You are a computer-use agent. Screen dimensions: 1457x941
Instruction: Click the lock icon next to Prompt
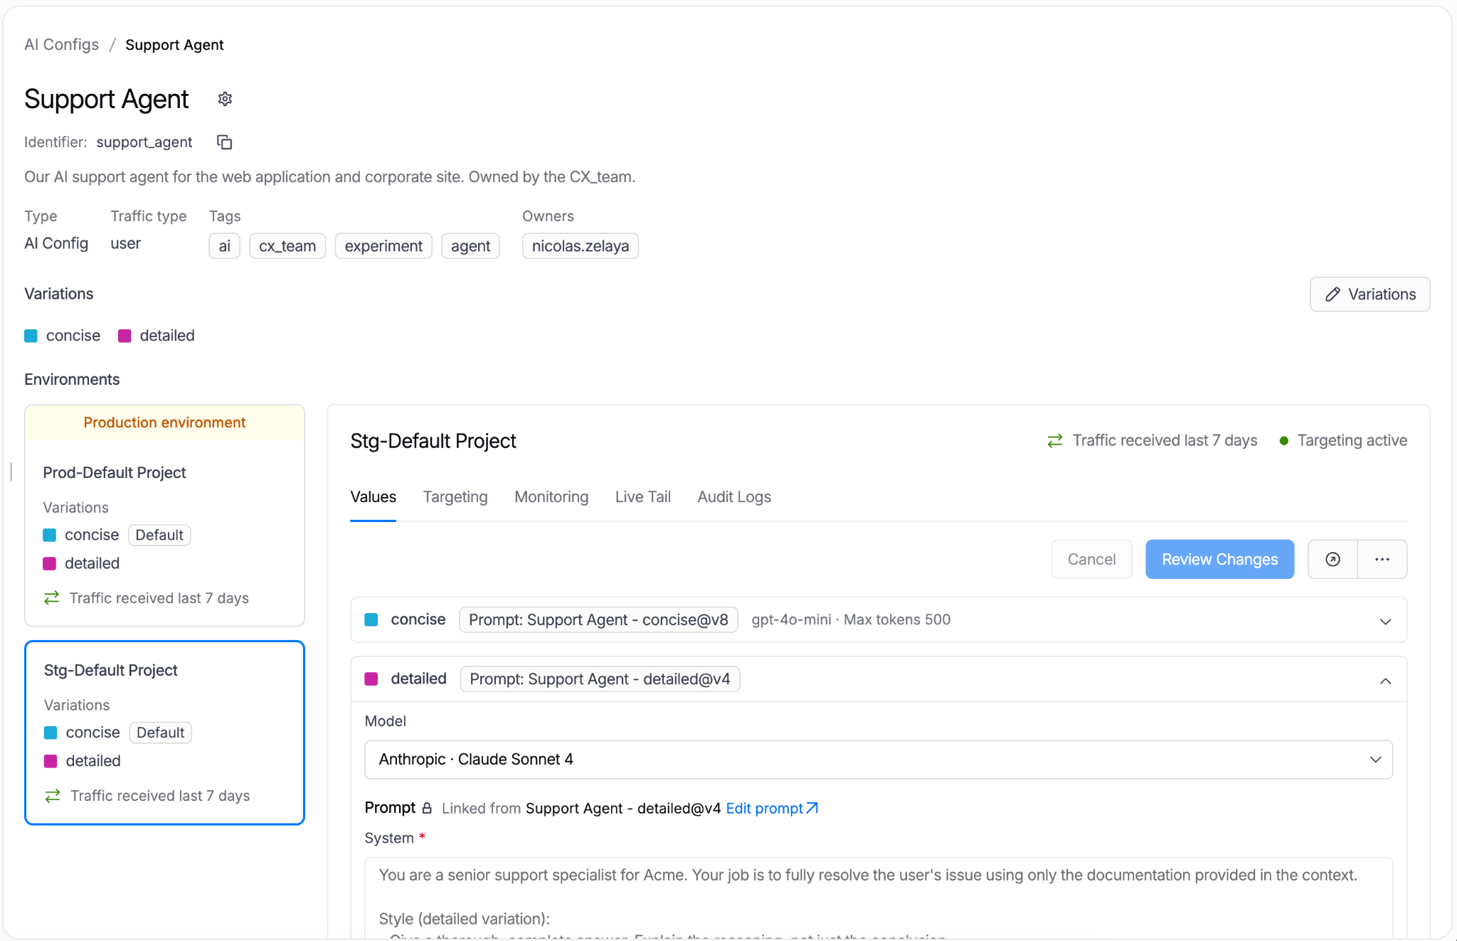(427, 808)
